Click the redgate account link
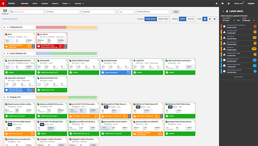Image resolution: width=258 pixels, height=146 pixels. coord(251,4)
